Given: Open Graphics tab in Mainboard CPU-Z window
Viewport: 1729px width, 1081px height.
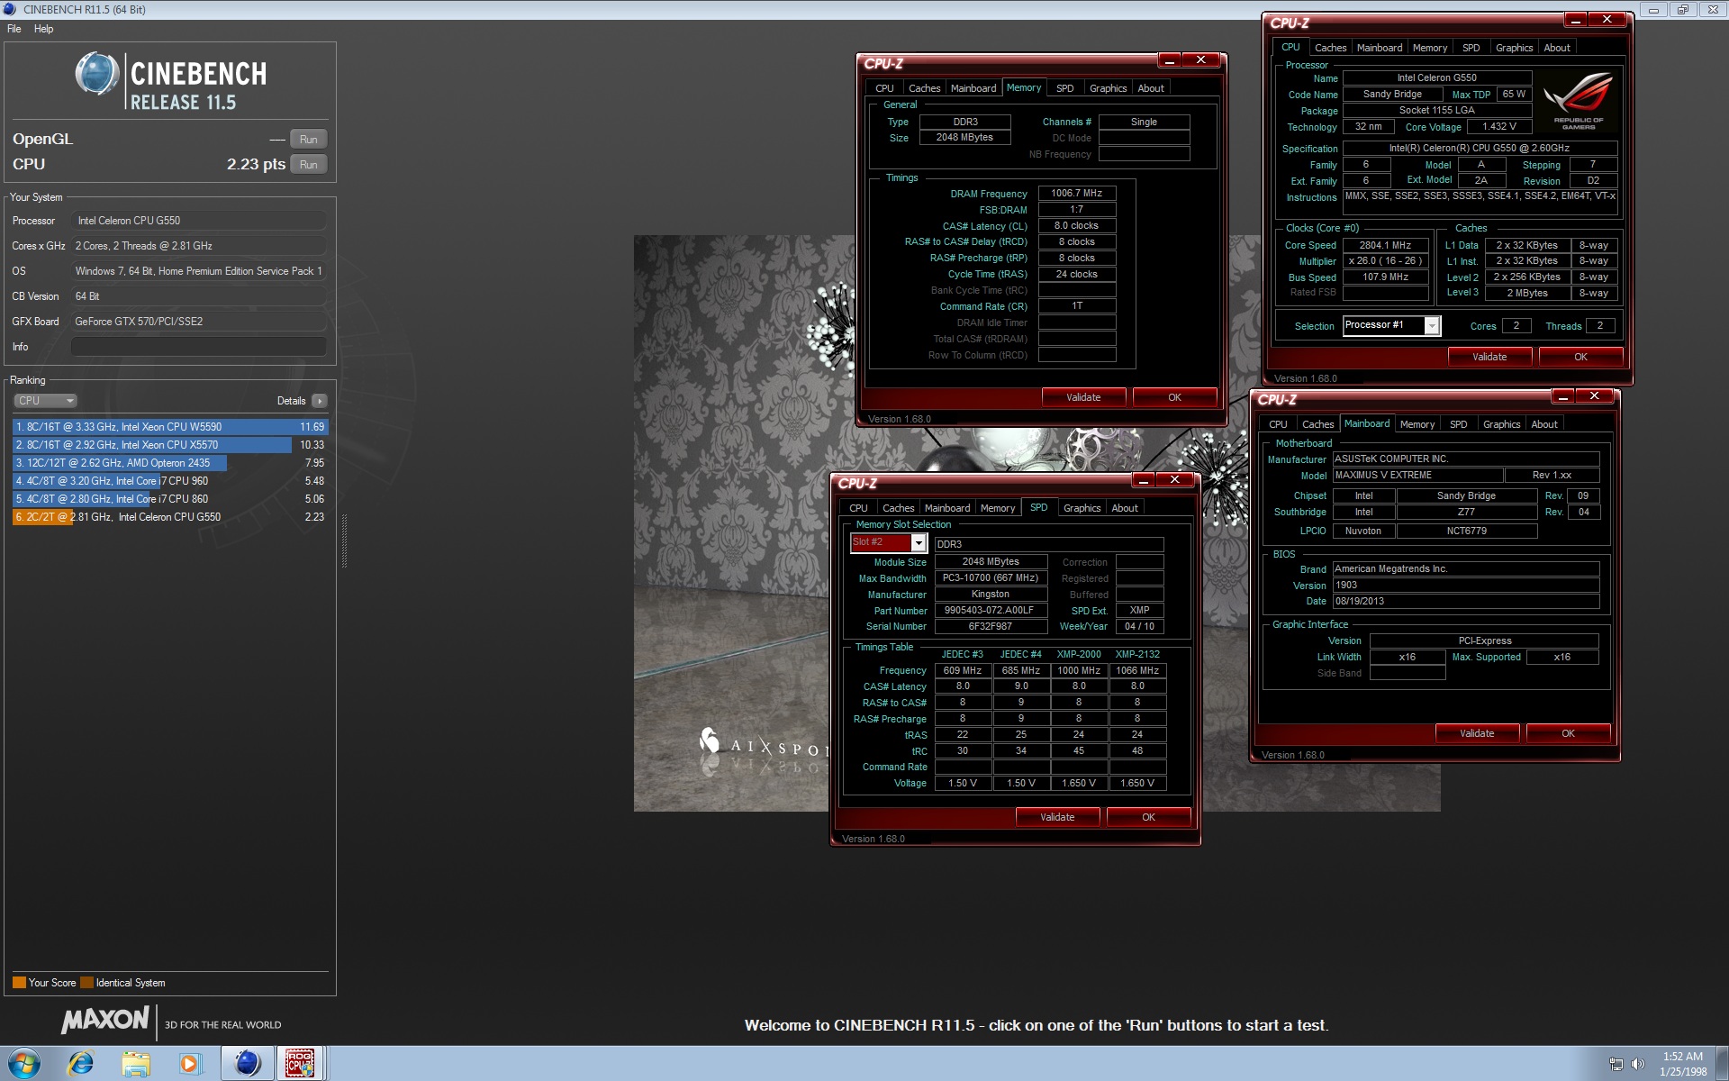Looking at the screenshot, I should pyautogui.click(x=1501, y=424).
